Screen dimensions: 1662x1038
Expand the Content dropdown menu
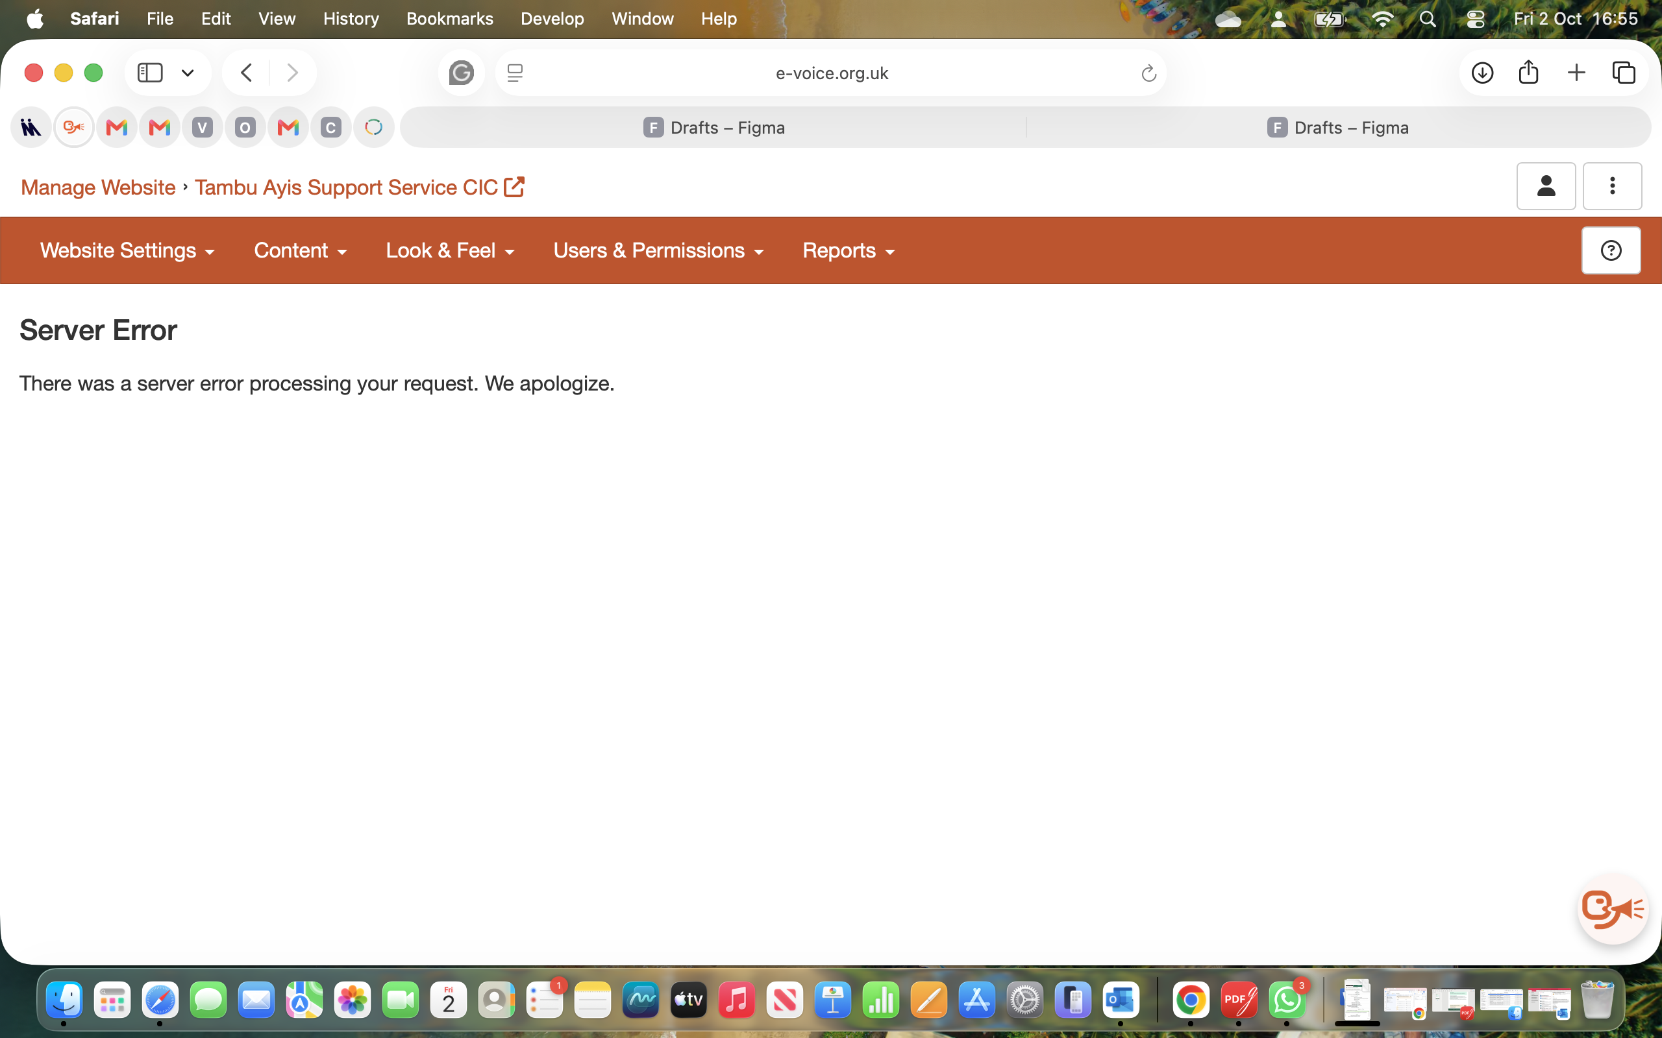click(300, 250)
